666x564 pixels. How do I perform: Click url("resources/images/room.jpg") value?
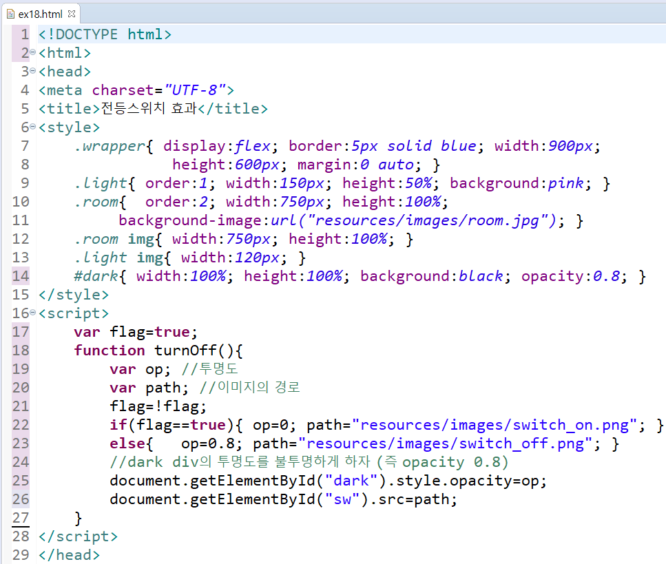(413, 220)
